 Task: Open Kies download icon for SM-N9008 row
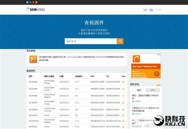(x=123, y=96)
